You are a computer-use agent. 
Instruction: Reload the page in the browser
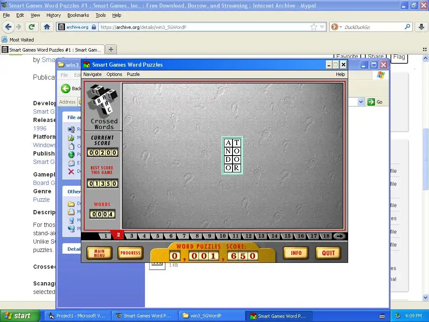(x=32, y=27)
